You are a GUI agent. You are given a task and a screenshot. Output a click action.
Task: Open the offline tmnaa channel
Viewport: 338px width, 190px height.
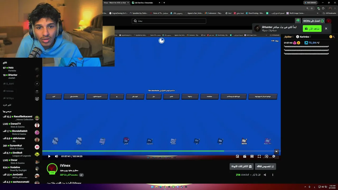point(21,91)
